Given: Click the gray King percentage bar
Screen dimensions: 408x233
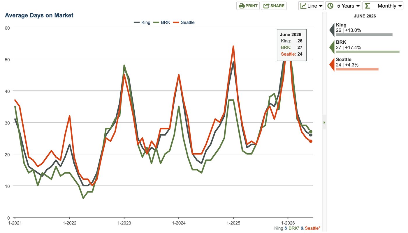Looking at the screenshot, I should [x=364, y=35].
